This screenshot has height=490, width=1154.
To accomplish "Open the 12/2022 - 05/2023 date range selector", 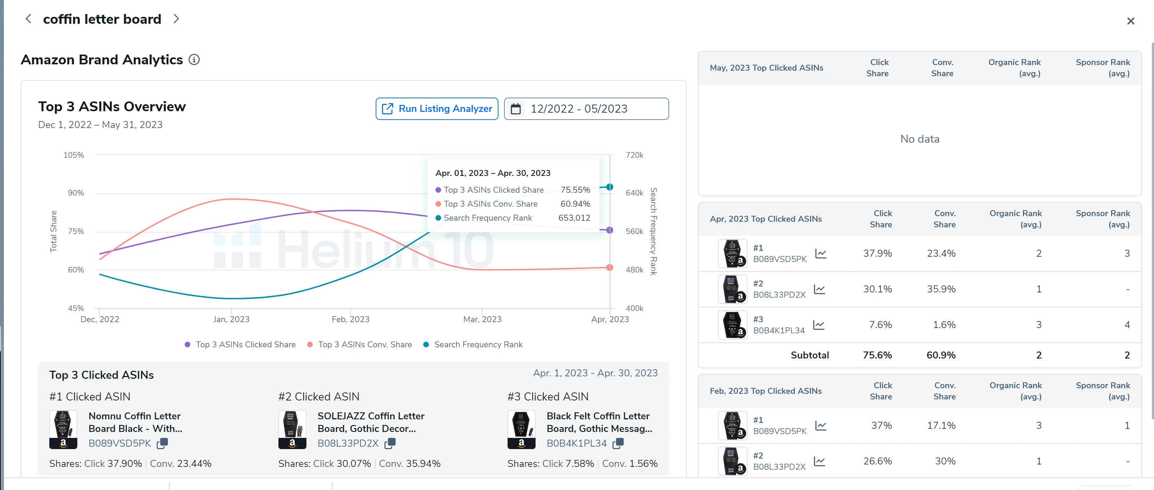I will click(580, 108).
